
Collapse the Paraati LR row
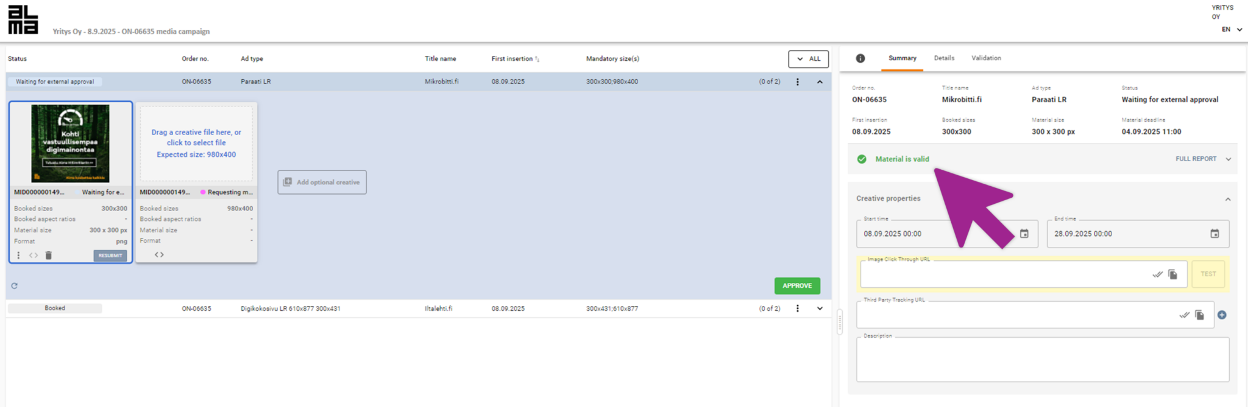(x=820, y=82)
